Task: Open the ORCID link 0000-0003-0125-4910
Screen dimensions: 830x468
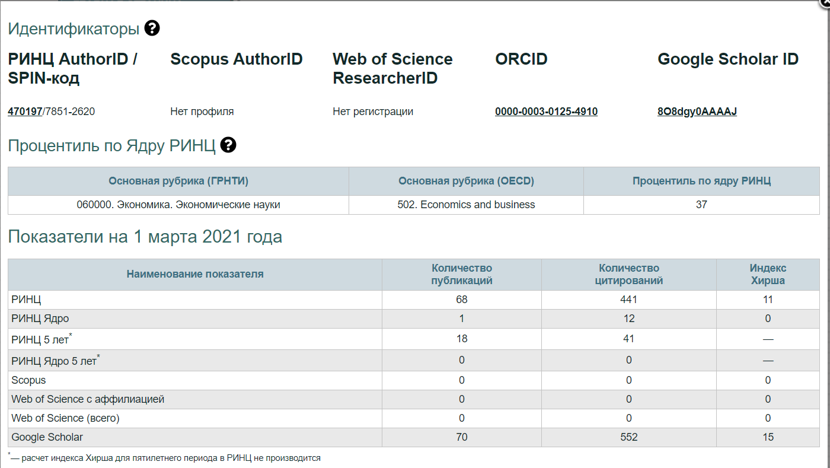Action: pos(546,112)
